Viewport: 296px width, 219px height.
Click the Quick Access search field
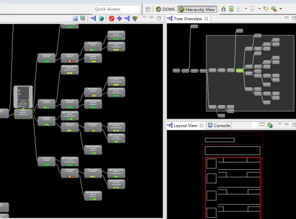pos(116,9)
